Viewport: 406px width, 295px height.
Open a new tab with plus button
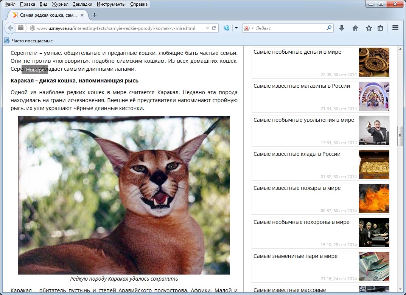click(x=95, y=15)
